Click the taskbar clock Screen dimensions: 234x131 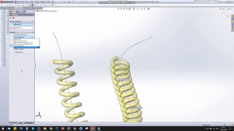coord(223,128)
